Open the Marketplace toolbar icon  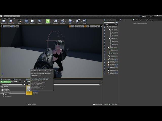tap(32, 21)
